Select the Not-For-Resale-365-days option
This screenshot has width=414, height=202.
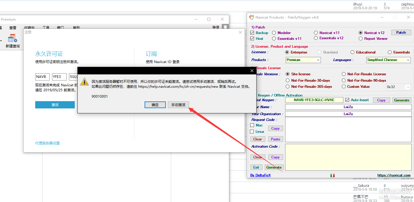coord(288,87)
